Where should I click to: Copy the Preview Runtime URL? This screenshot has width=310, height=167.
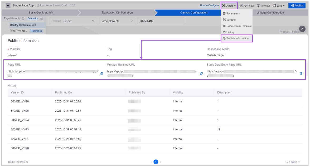click(201, 73)
